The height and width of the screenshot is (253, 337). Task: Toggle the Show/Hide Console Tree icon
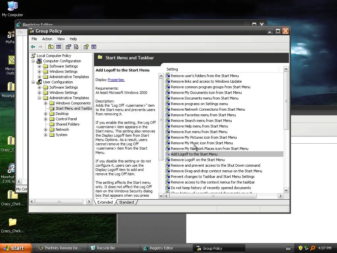point(59,47)
